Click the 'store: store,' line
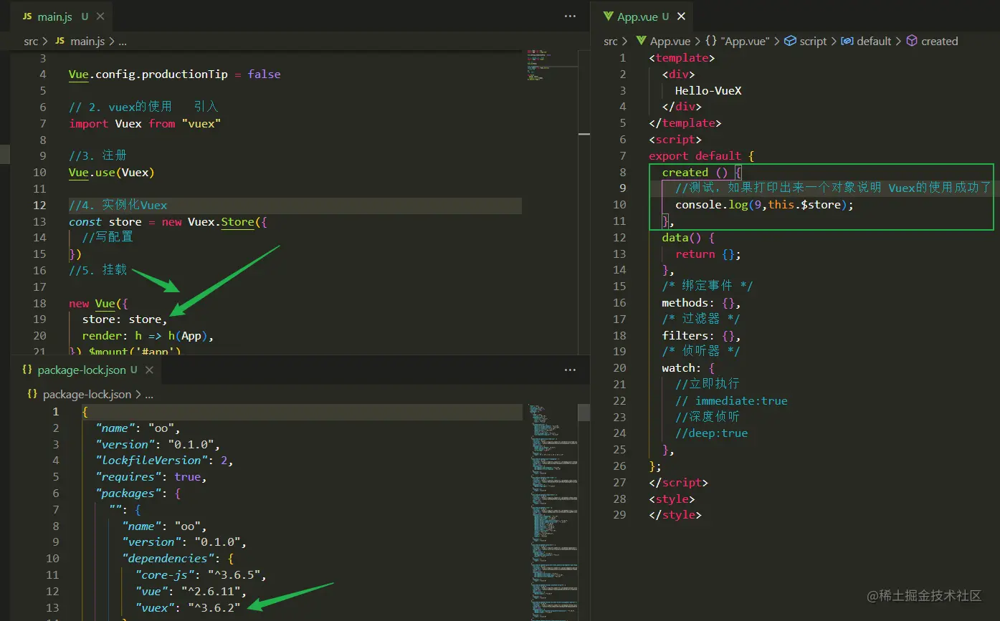 pos(125,319)
